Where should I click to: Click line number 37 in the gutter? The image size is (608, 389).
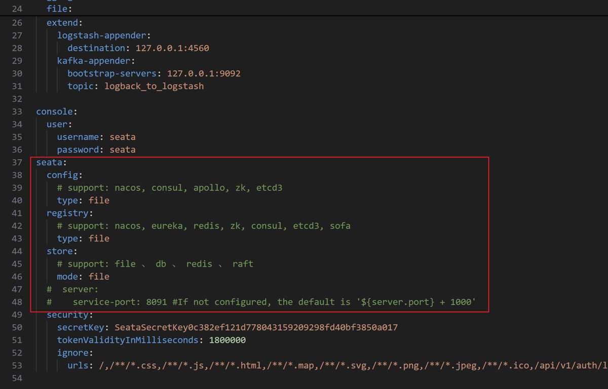[16, 162]
